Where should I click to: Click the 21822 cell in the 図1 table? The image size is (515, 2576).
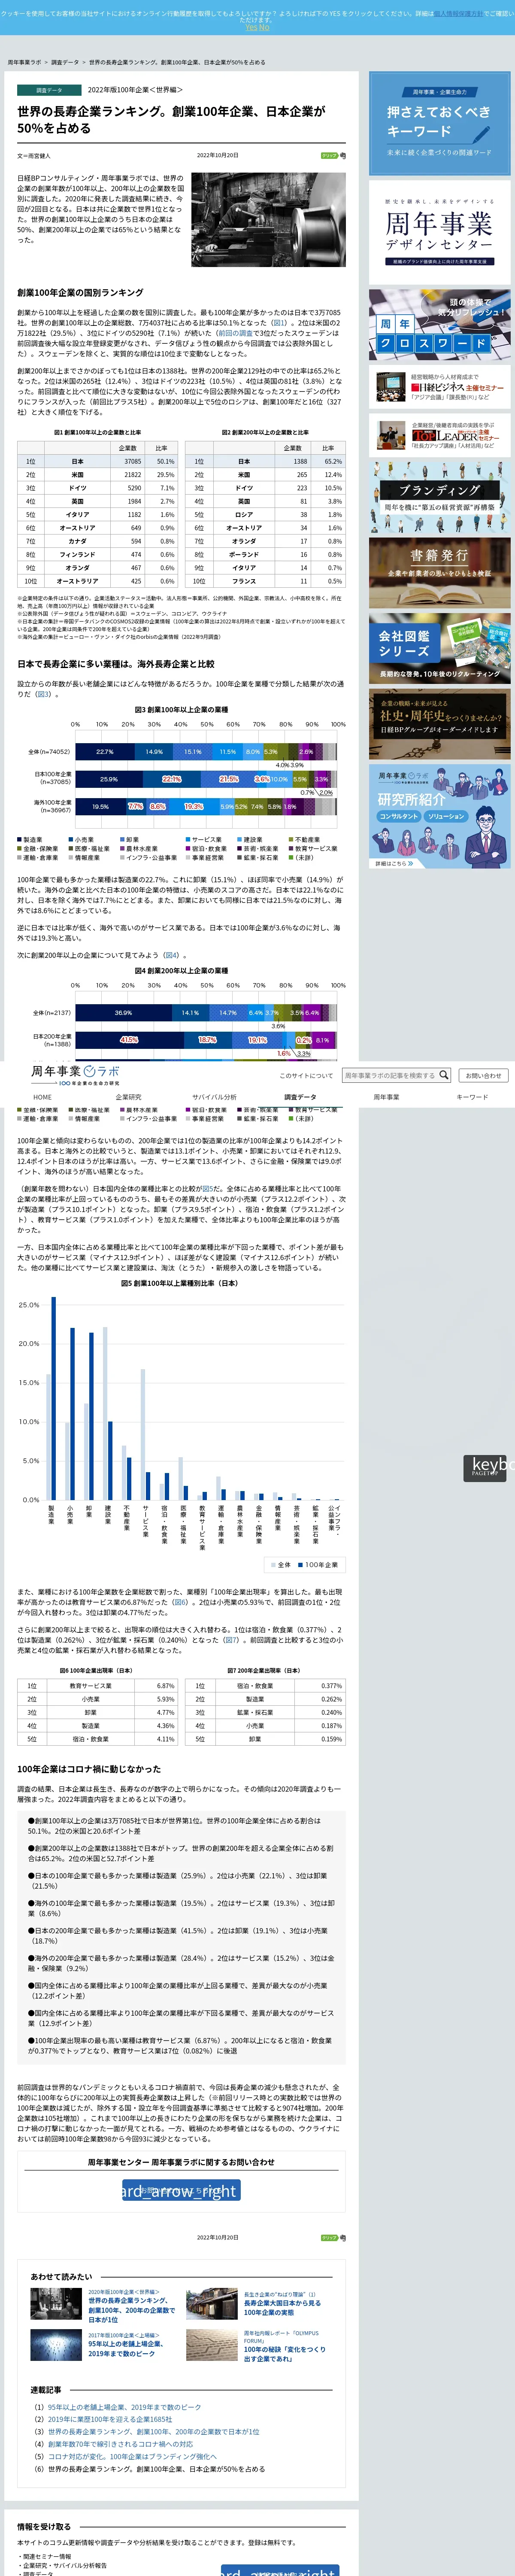128,474
